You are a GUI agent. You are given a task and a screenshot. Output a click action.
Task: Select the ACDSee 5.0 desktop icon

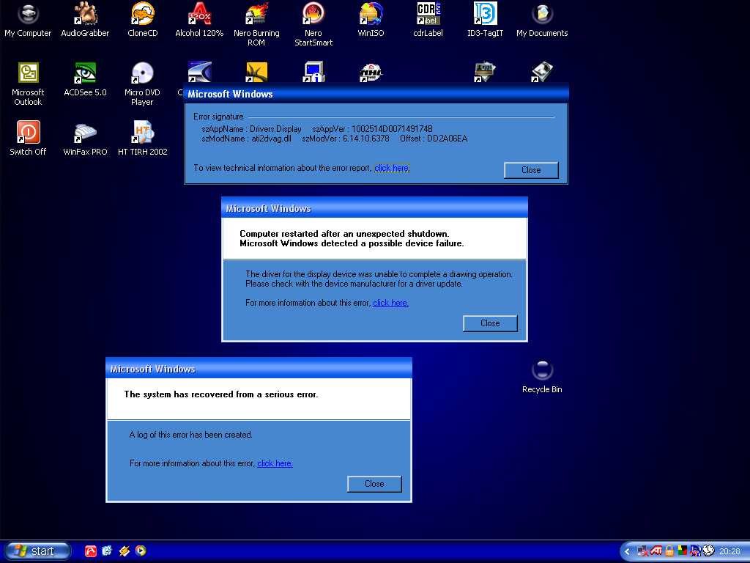coord(85,73)
